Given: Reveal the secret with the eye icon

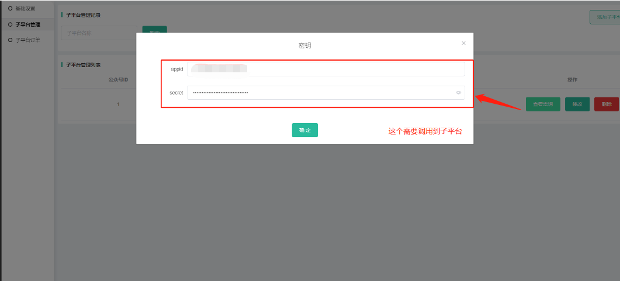Looking at the screenshot, I should tap(458, 93).
